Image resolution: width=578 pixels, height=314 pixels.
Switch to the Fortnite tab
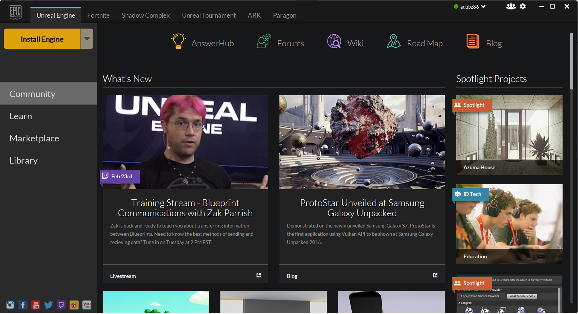tap(99, 15)
